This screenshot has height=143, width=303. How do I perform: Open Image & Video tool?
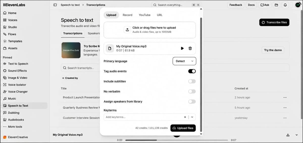pos(17,78)
